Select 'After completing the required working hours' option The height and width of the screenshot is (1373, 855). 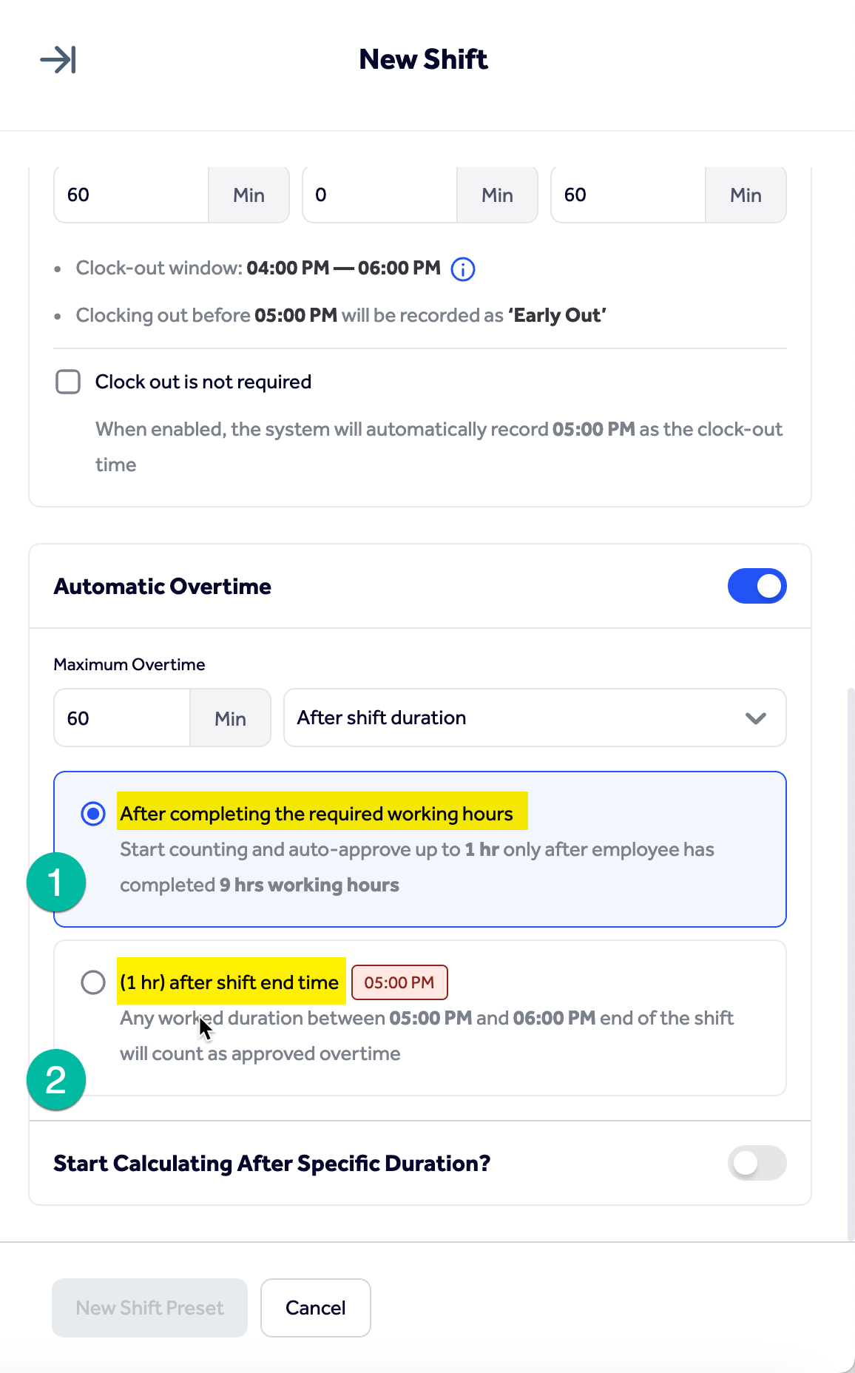coord(92,814)
